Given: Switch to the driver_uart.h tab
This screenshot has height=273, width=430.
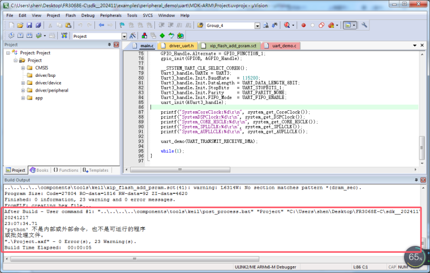Looking at the screenshot, I should click(181, 45).
